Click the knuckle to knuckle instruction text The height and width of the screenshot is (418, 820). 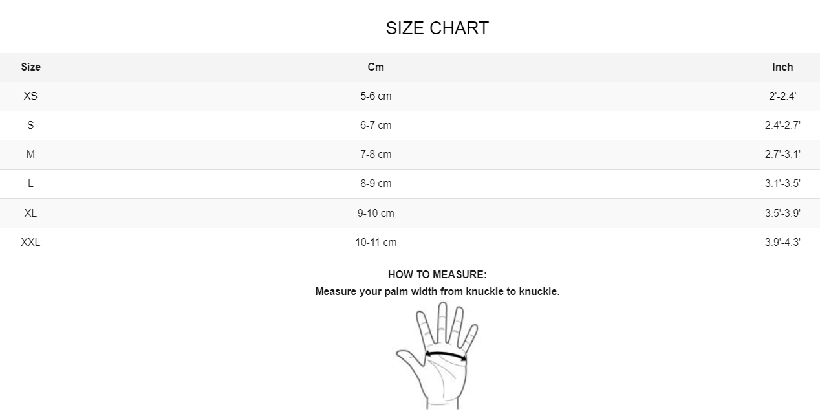[x=437, y=291]
